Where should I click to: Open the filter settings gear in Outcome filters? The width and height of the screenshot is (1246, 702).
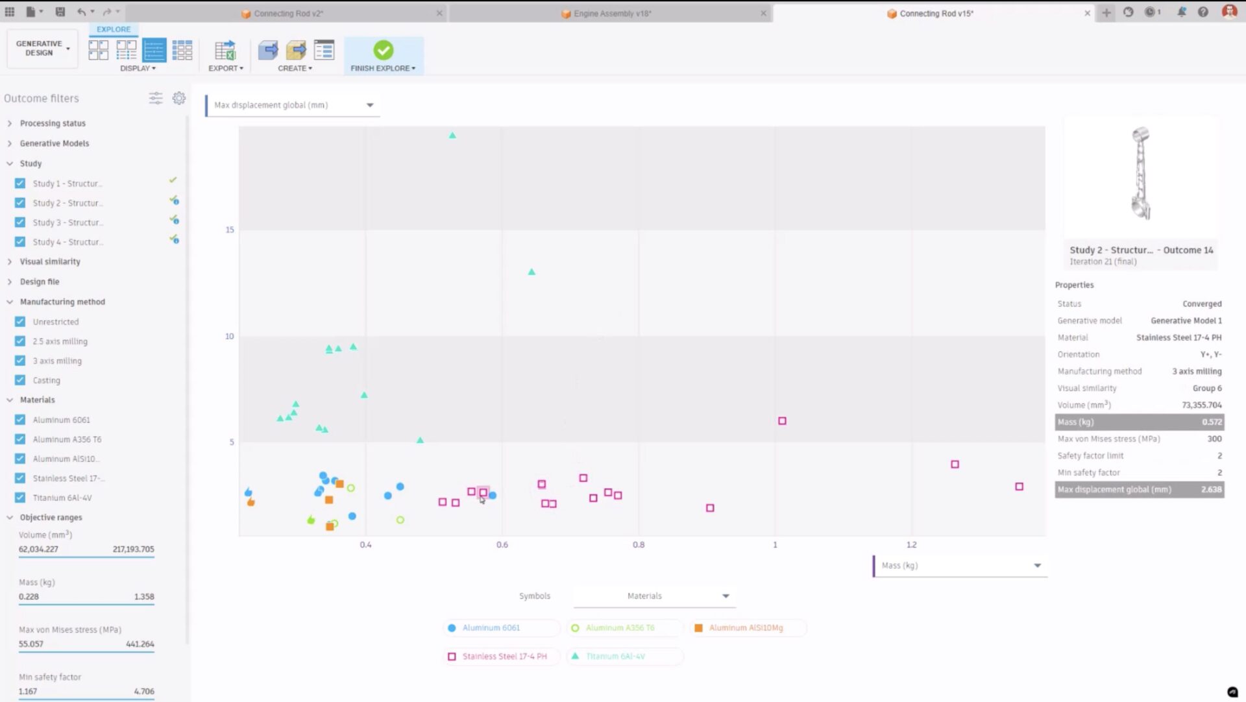179,98
